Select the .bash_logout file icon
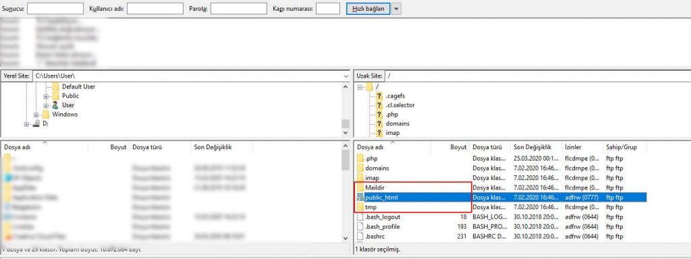Screen dimensions: 691x259 click(360, 217)
